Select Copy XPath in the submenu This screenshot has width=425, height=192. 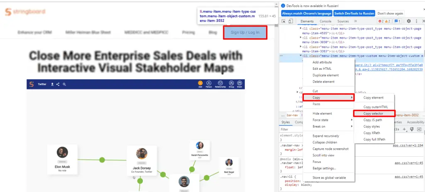(371, 133)
